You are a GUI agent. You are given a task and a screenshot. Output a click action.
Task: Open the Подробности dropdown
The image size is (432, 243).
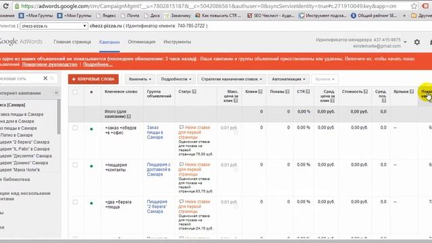(x=176, y=79)
